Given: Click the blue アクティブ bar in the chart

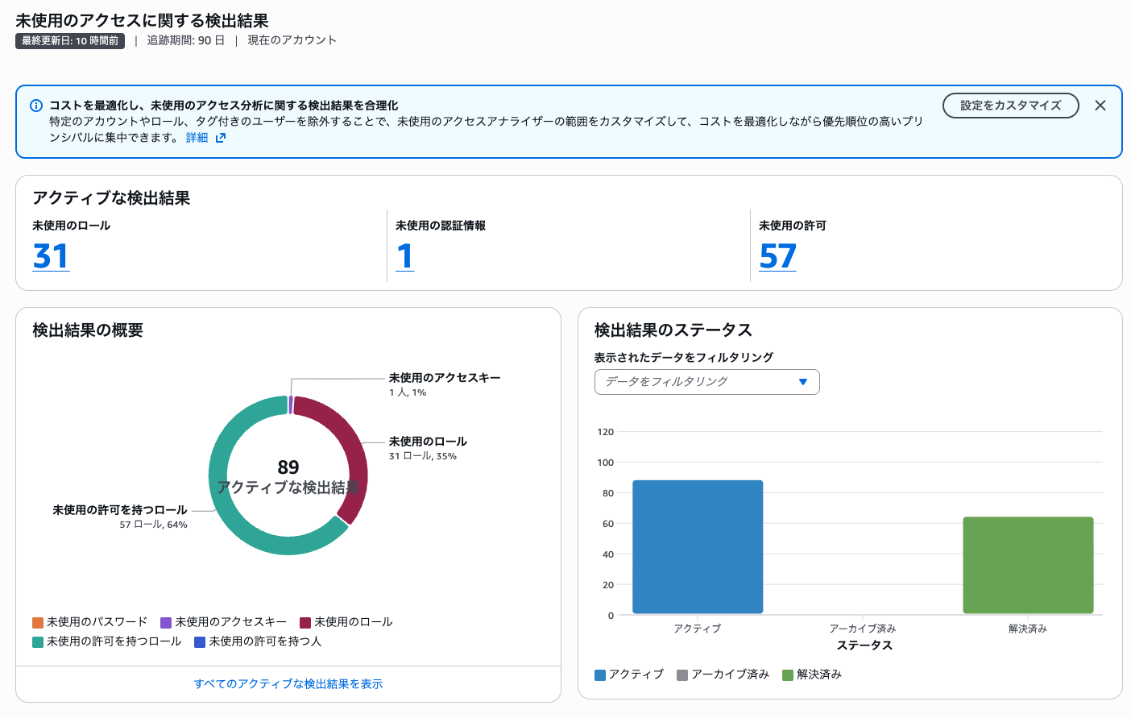Looking at the screenshot, I should point(698,547).
